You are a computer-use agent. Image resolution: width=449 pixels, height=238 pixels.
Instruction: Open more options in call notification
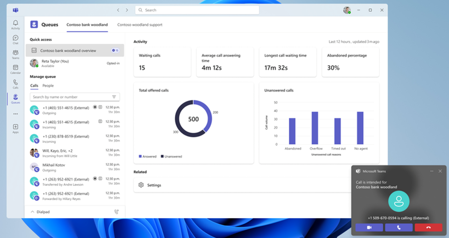(431, 171)
